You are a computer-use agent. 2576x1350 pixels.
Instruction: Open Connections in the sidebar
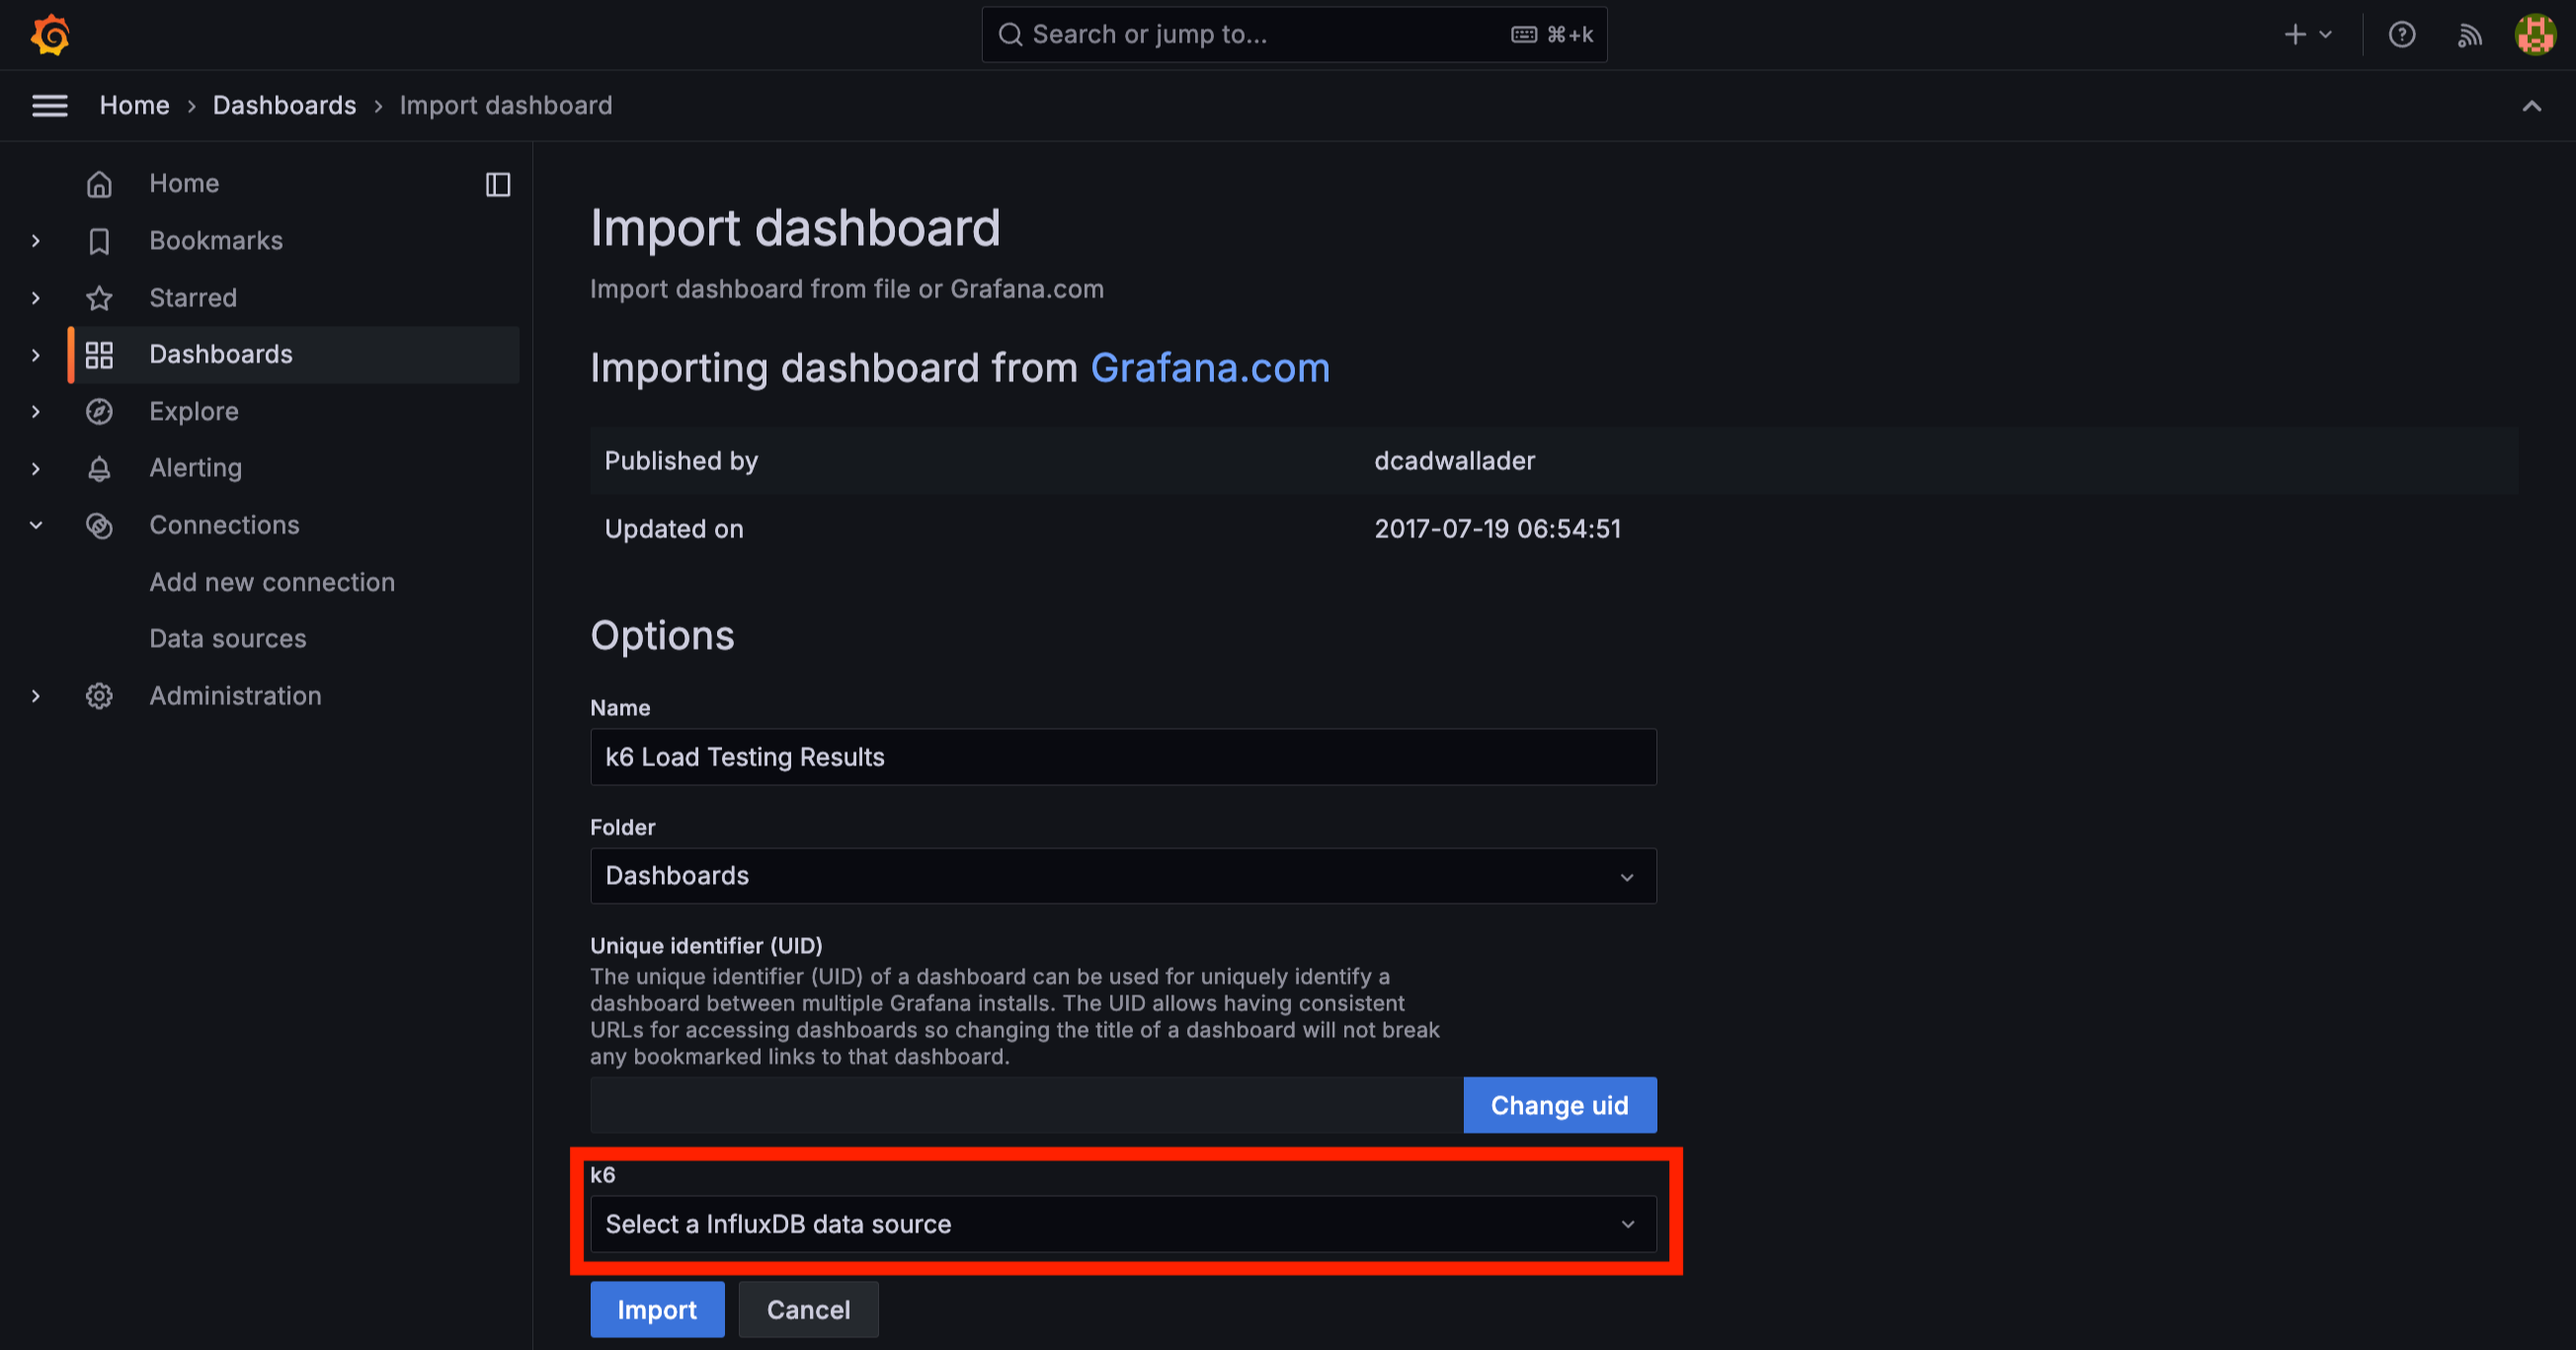click(x=224, y=526)
